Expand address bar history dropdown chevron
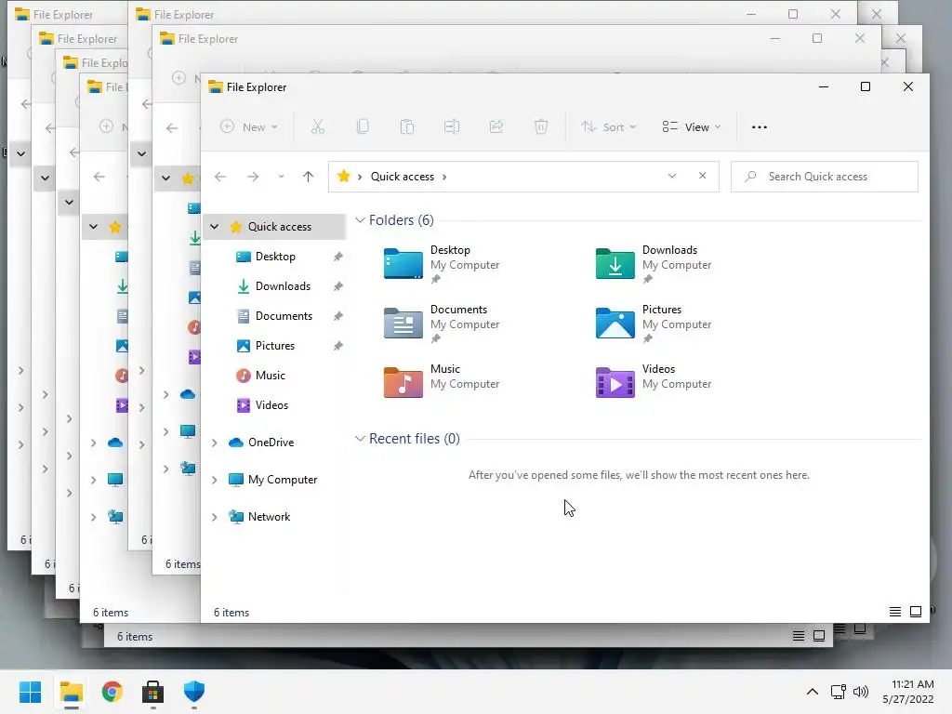 coord(672,176)
